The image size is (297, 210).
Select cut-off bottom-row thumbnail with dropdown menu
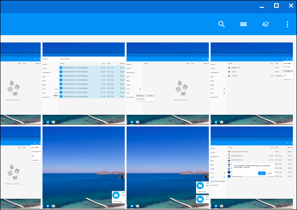[x=21, y=168]
